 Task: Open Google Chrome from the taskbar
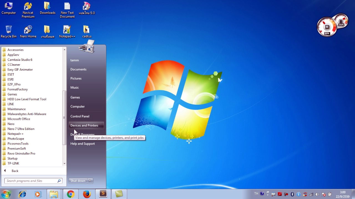pos(71,194)
